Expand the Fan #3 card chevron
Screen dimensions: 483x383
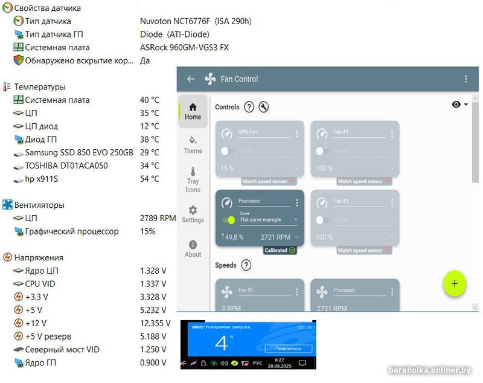coord(392,237)
